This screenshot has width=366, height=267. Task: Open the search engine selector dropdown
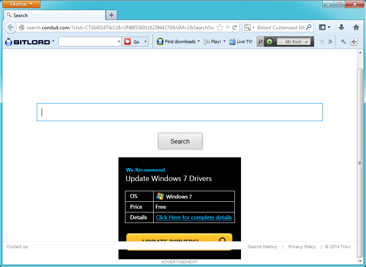click(x=249, y=27)
